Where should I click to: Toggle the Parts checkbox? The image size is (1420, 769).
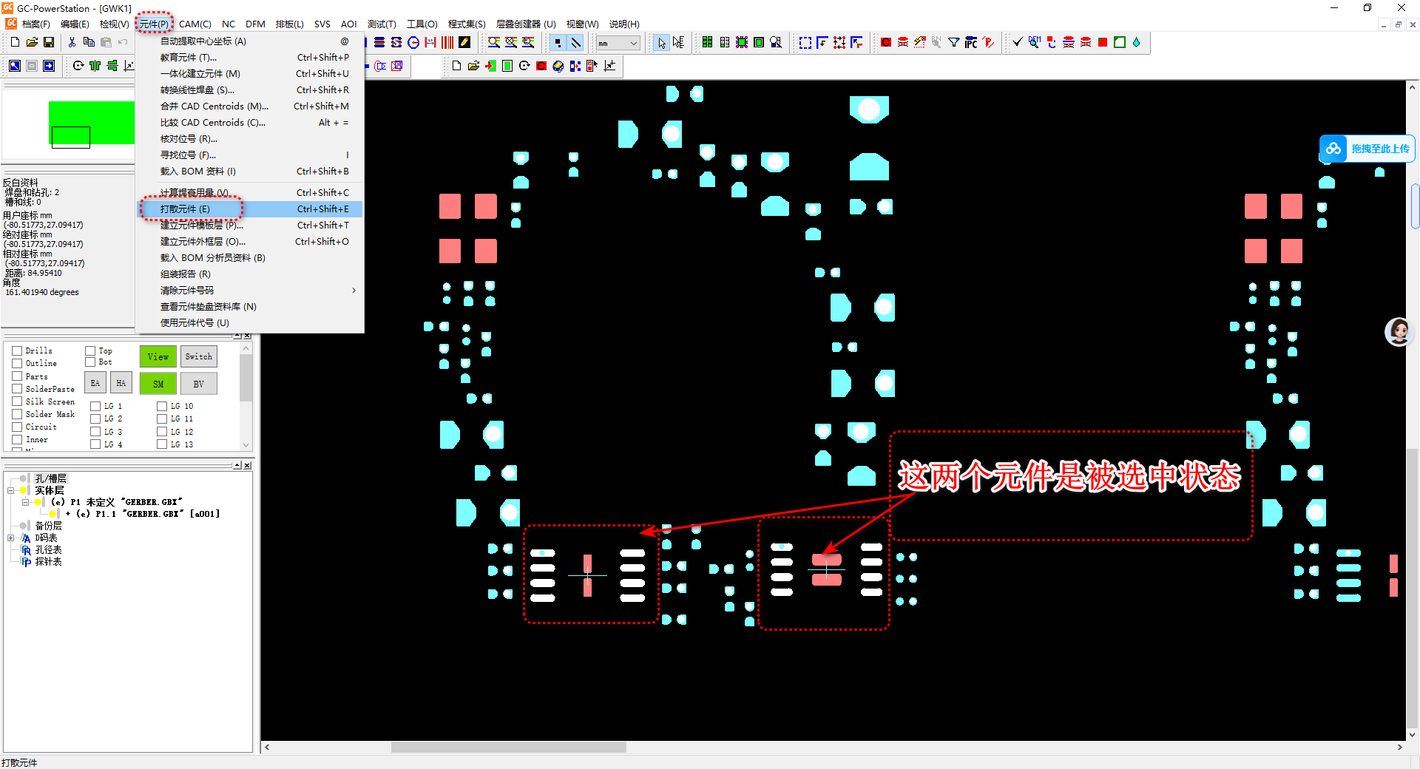pos(17,376)
